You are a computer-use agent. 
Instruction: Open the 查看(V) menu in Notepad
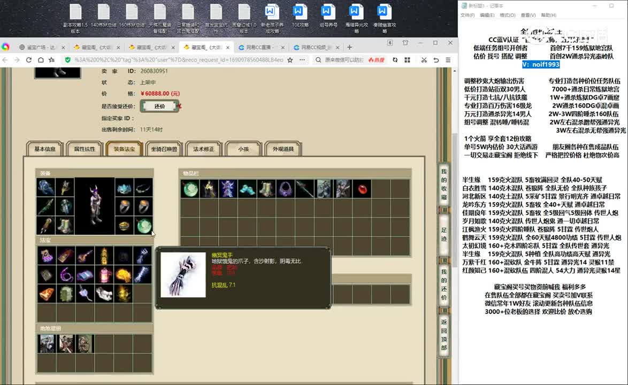coord(529,15)
